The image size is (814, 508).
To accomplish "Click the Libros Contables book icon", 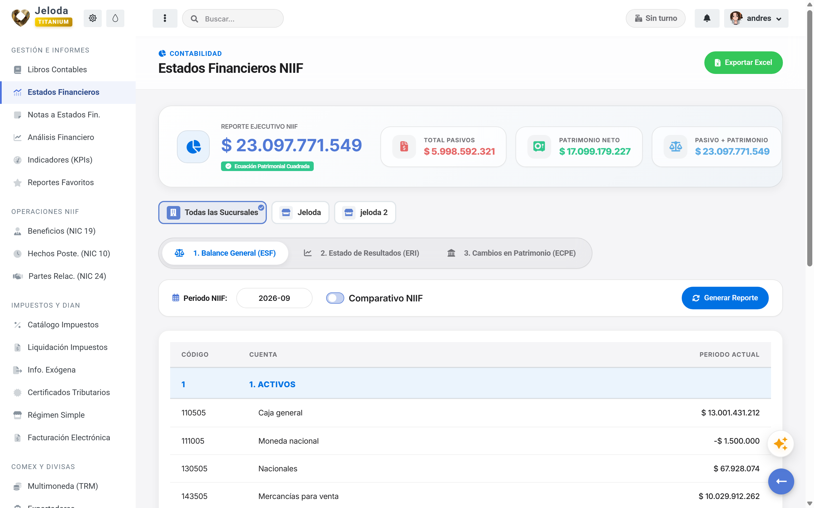I will coord(18,69).
